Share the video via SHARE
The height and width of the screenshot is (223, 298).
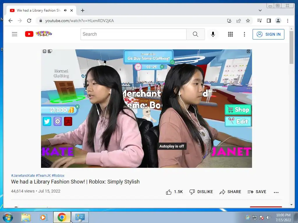(230, 192)
